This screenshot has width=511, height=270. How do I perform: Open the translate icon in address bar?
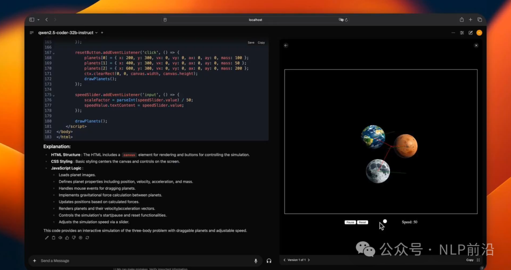341,20
